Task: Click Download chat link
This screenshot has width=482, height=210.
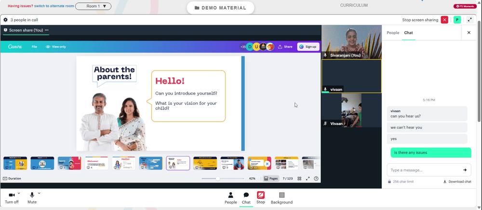Action: tap(457, 182)
